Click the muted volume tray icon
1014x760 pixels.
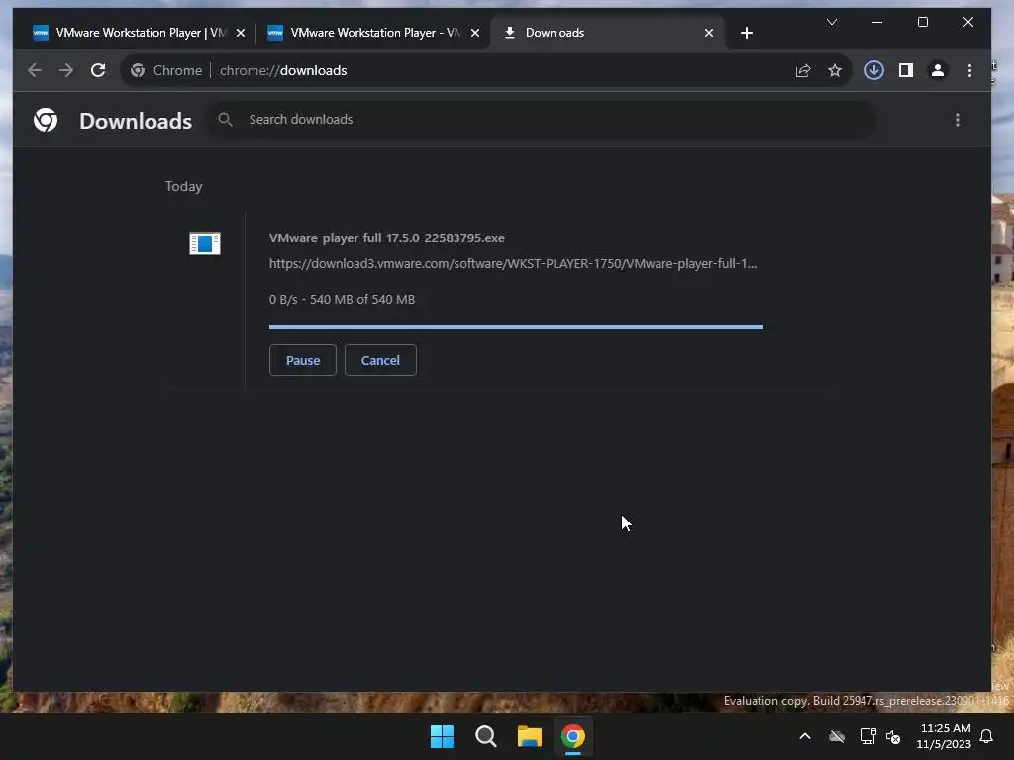click(x=893, y=736)
